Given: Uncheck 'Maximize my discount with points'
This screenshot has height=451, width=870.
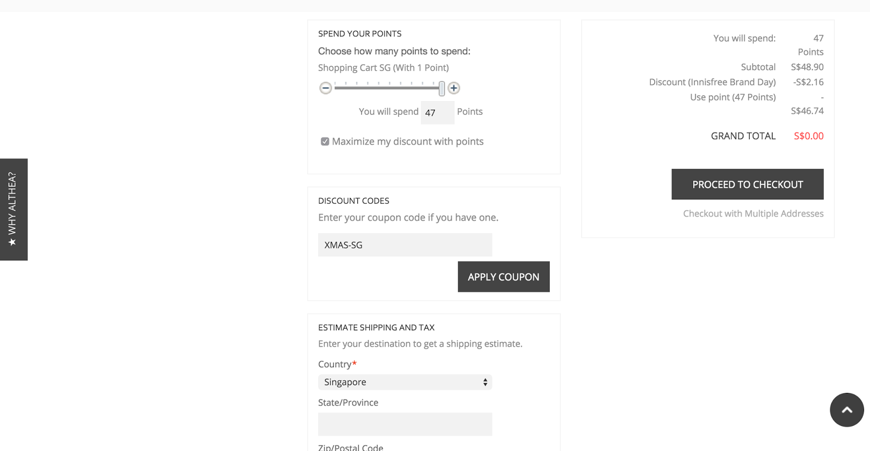Looking at the screenshot, I should point(325,141).
